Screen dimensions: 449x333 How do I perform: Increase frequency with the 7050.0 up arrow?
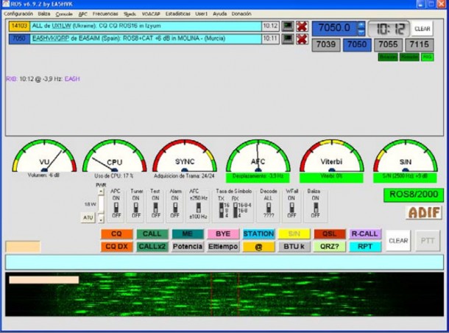point(361,25)
